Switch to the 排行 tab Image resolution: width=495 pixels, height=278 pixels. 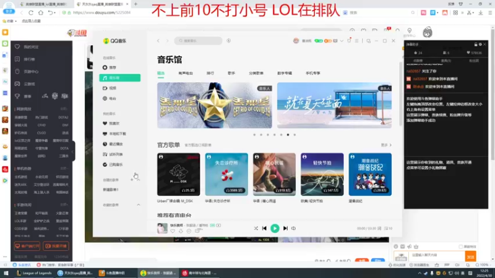point(210,73)
